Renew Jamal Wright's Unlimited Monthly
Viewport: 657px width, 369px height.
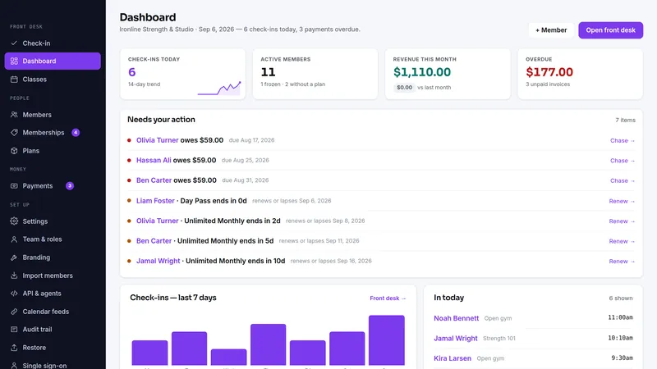[622, 262]
